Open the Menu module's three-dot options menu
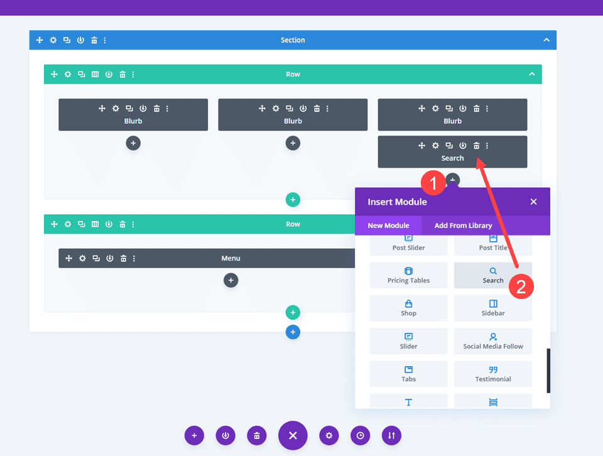The height and width of the screenshot is (456, 603). pos(133,258)
